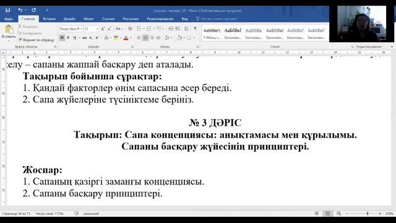Open the font group dialog launcher
The height and width of the screenshot is (223, 396).
coord(132,47)
